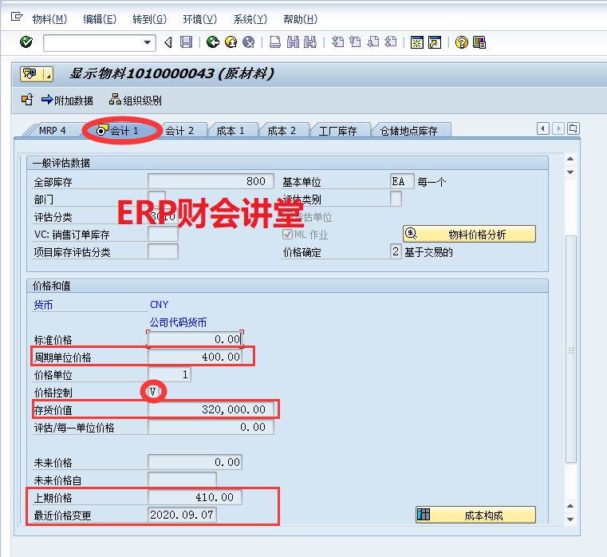
Task: Toggle the 评估类别 checkbox field
Action: point(396,199)
